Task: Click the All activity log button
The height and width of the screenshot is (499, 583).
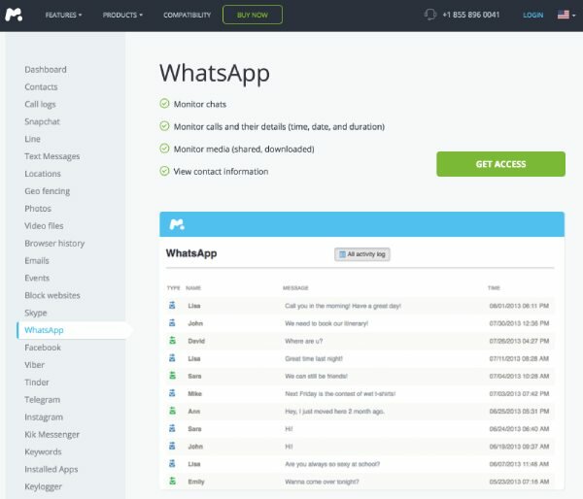Action: tap(362, 254)
